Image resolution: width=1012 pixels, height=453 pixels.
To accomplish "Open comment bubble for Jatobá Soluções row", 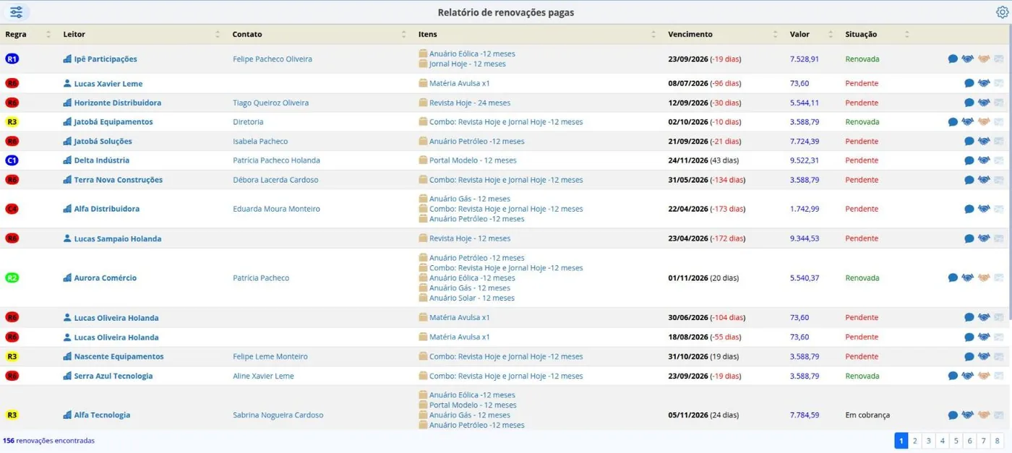I will 969,142.
